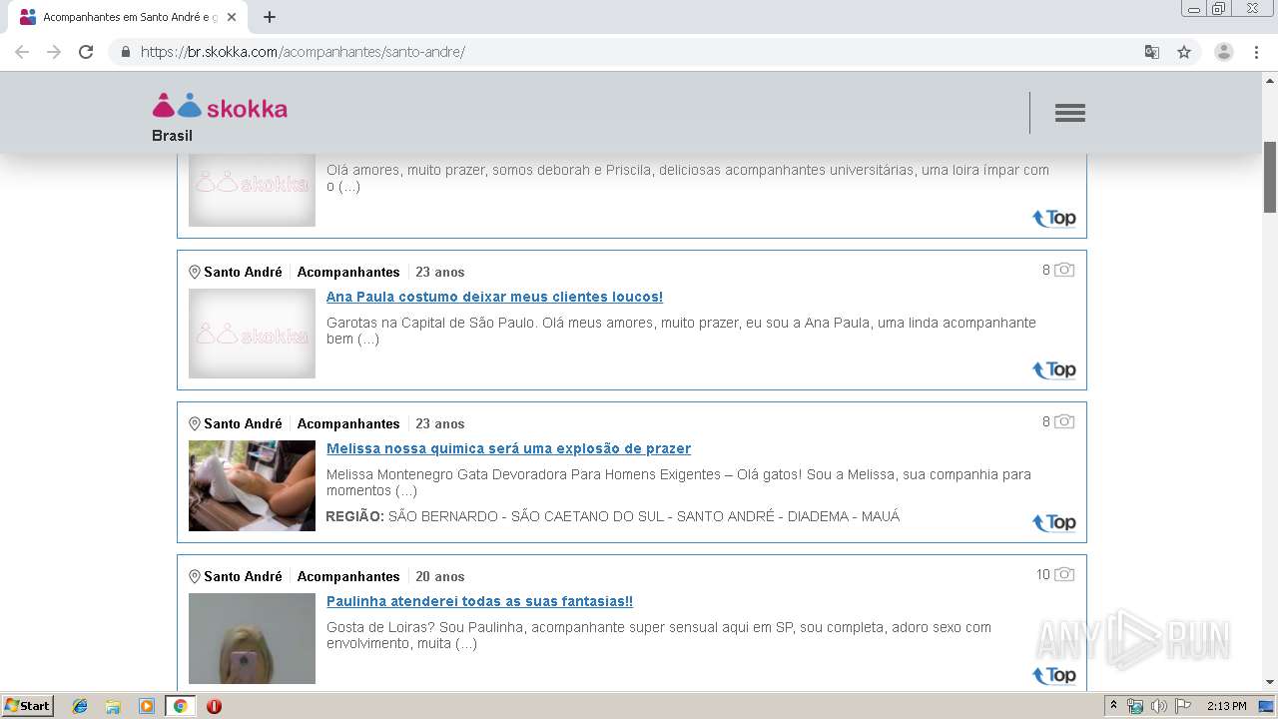Show hidden tray icons arrow
The width and height of the screenshot is (1278, 719).
coord(1113,706)
